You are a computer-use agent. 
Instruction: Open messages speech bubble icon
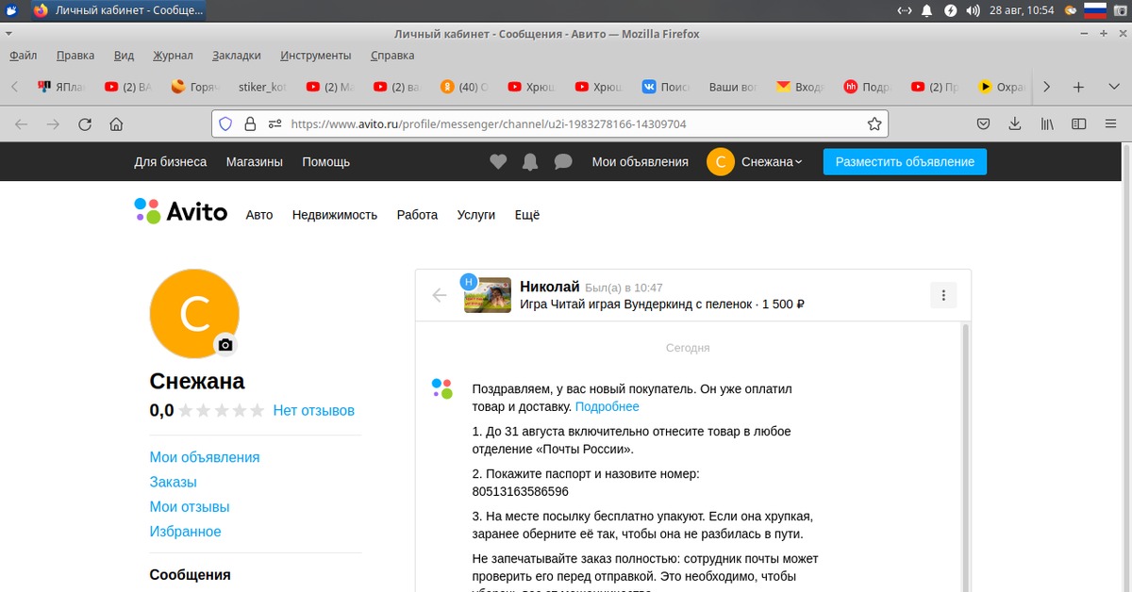point(563,162)
